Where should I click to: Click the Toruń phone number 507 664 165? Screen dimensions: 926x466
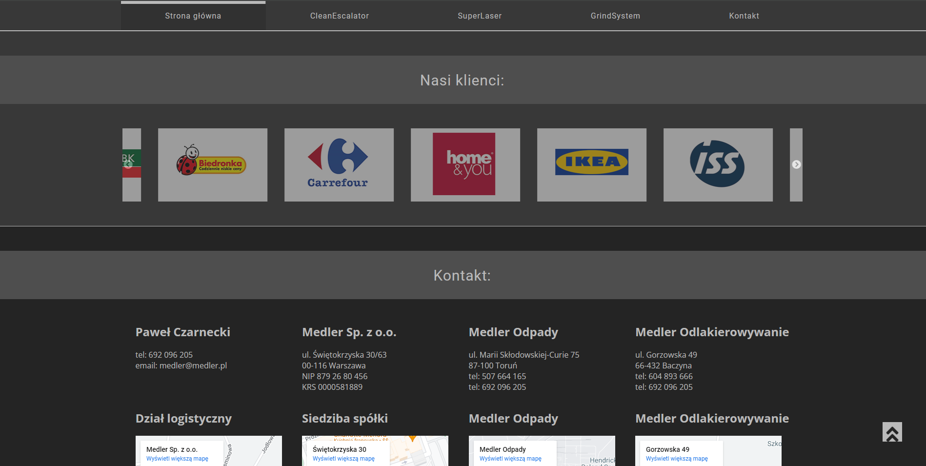(x=503, y=376)
